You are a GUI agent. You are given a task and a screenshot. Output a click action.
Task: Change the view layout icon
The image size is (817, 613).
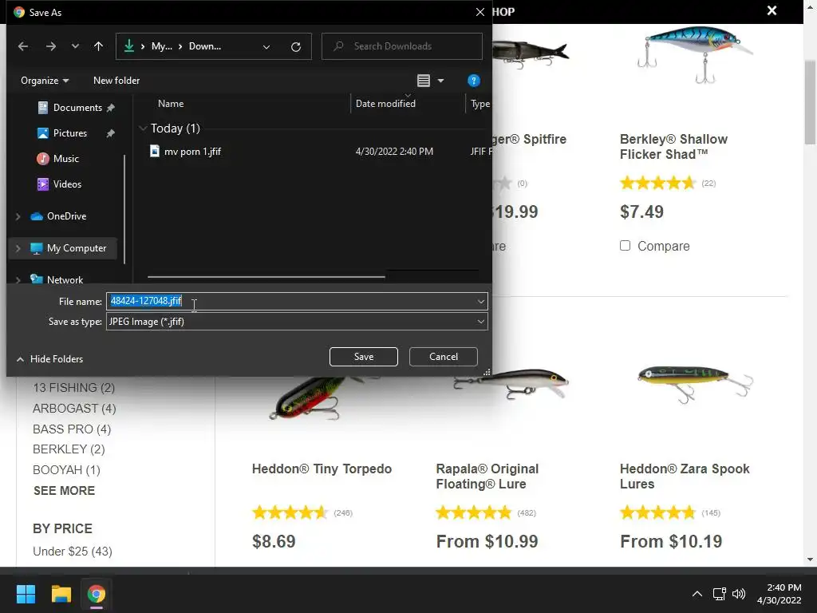[x=424, y=81]
